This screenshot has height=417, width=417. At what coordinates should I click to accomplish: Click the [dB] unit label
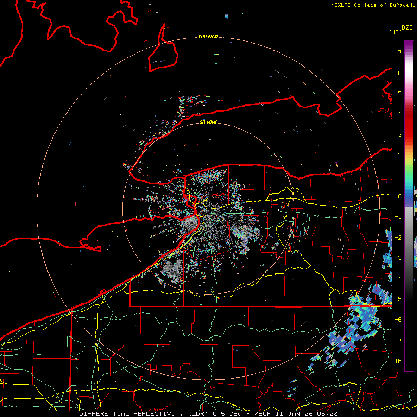(395, 32)
